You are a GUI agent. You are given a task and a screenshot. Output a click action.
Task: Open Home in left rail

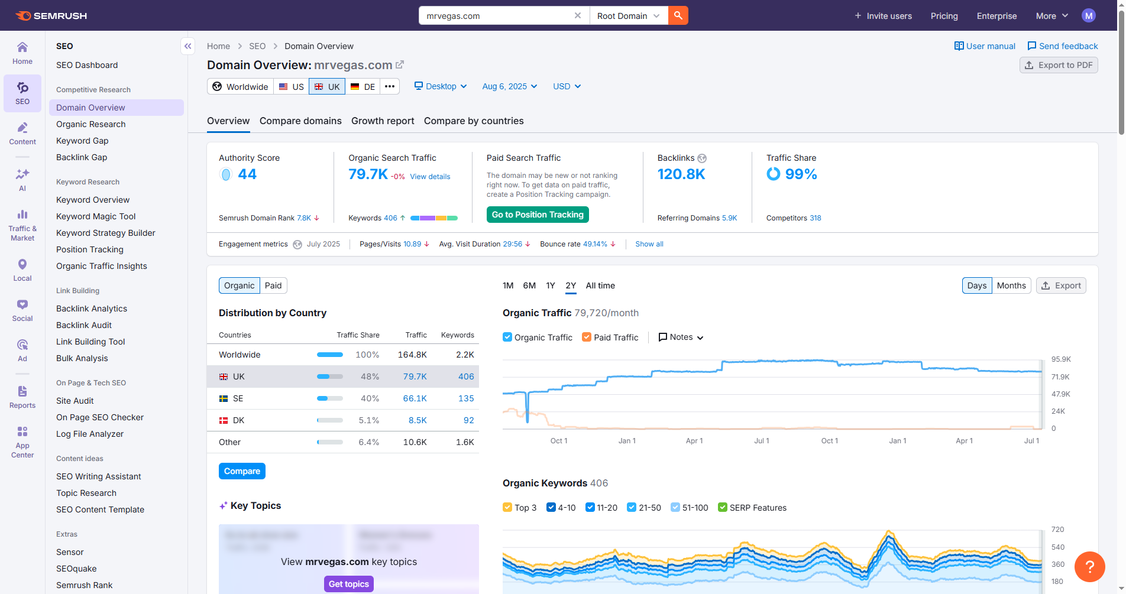tap(22, 53)
